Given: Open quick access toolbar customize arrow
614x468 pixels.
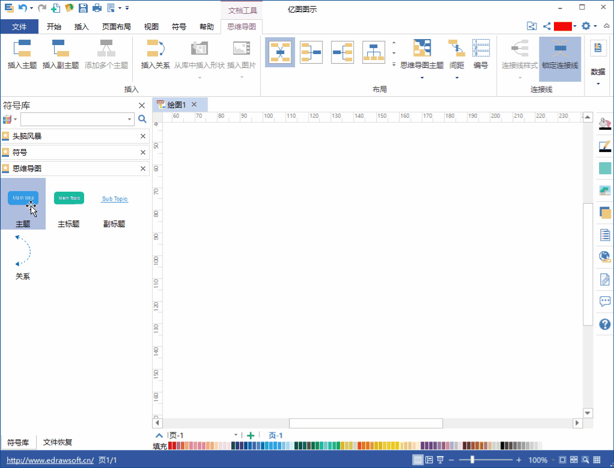Looking at the screenshot, I should (x=127, y=7).
